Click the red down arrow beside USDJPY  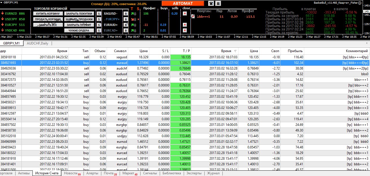point(3,19)
